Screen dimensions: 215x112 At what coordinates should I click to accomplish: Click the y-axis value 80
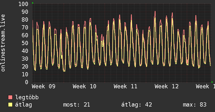[25, 20]
